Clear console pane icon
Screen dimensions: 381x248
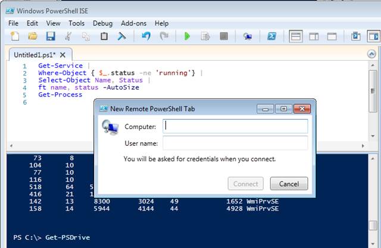tap(121, 36)
